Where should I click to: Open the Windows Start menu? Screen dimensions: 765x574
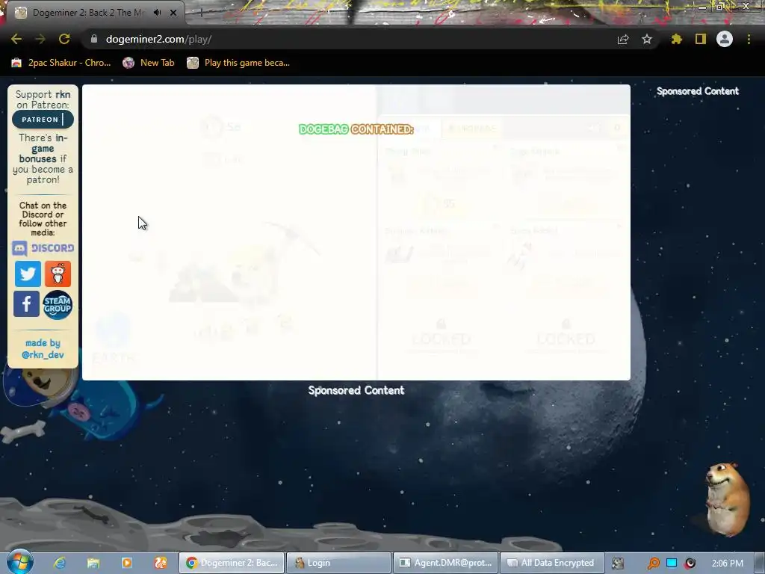click(x=19, y=562)
